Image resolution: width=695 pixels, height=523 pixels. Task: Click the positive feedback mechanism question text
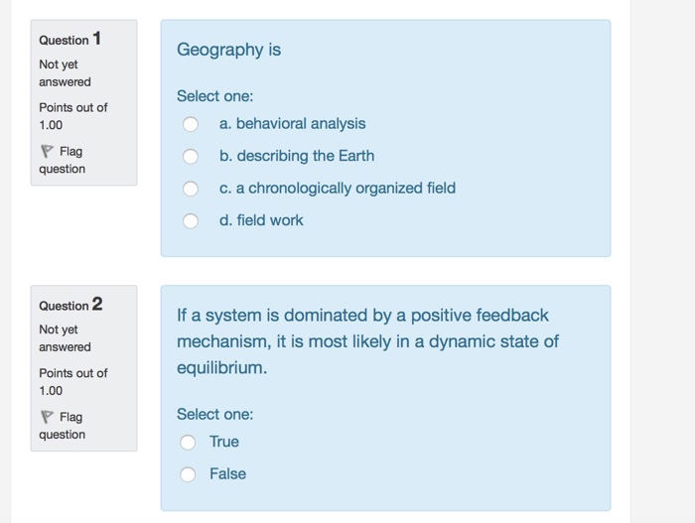[368, 341]
